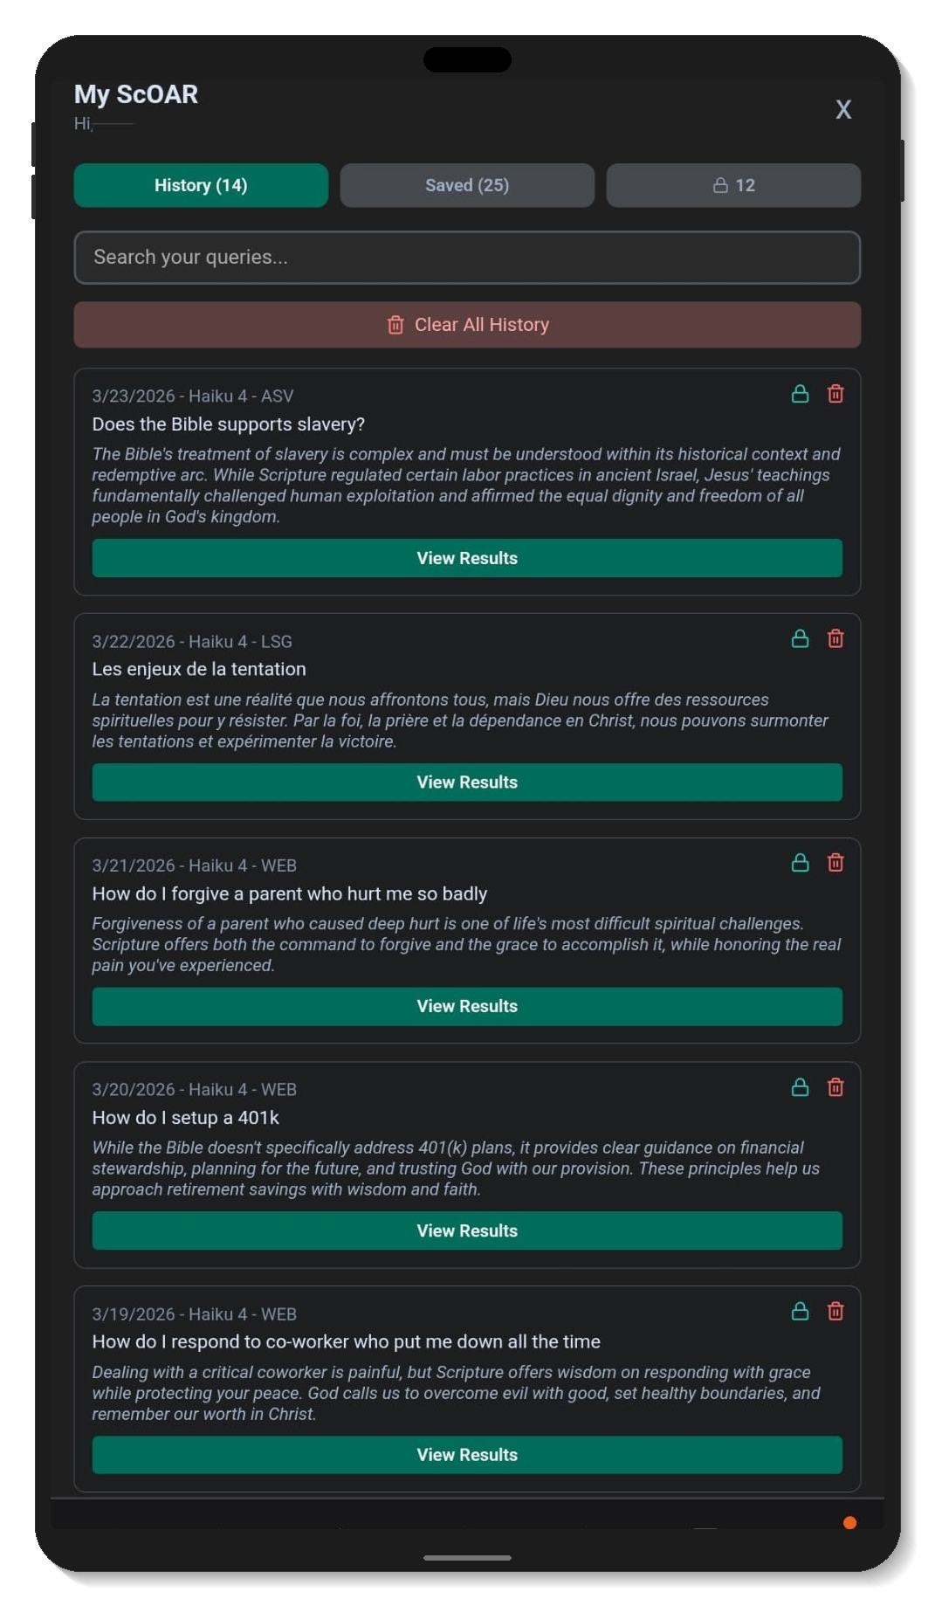Screen dimensions: 935x1606
Task: Lock the 'How do I setup a 401k' entry
Action: tap(800, 1087)
